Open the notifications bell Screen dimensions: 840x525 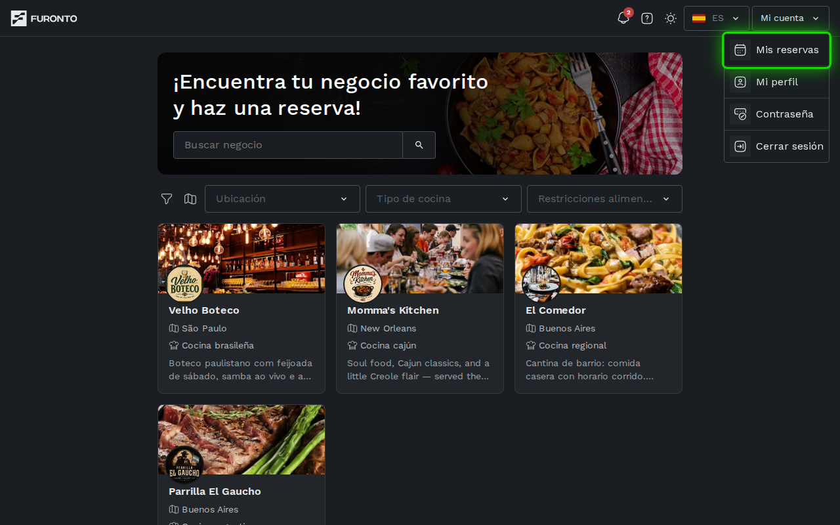[x=623, y=18]
